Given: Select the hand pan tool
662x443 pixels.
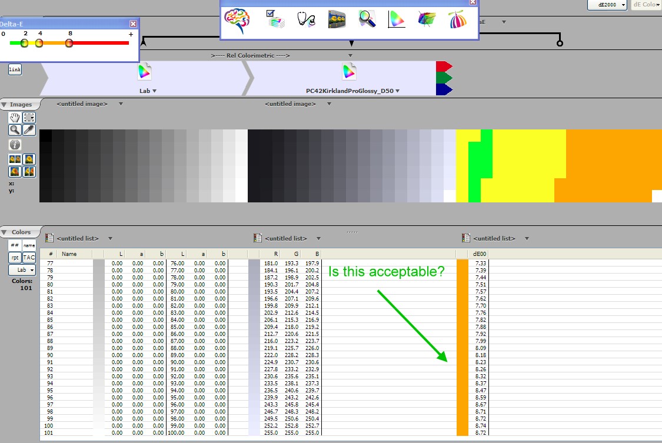Looking at the screenshot, I should tap(15, 118).
